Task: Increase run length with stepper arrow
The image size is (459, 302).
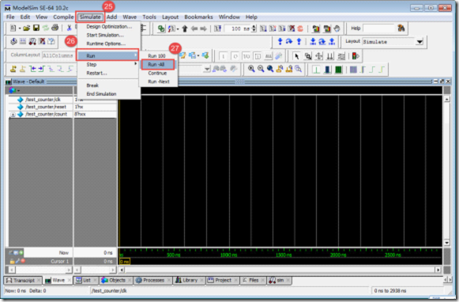Action: tap(254, 27)
